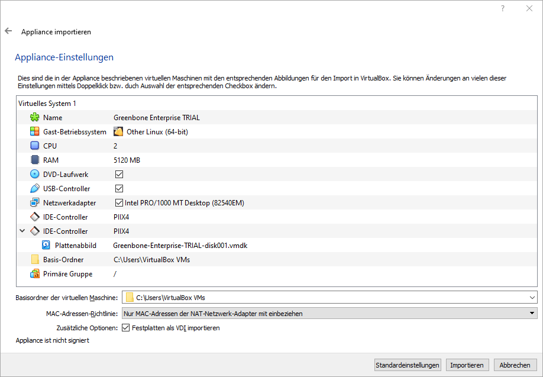Close the import dialog window
The height and width of the screenshot is (377, 543).
tap(529, 9)
